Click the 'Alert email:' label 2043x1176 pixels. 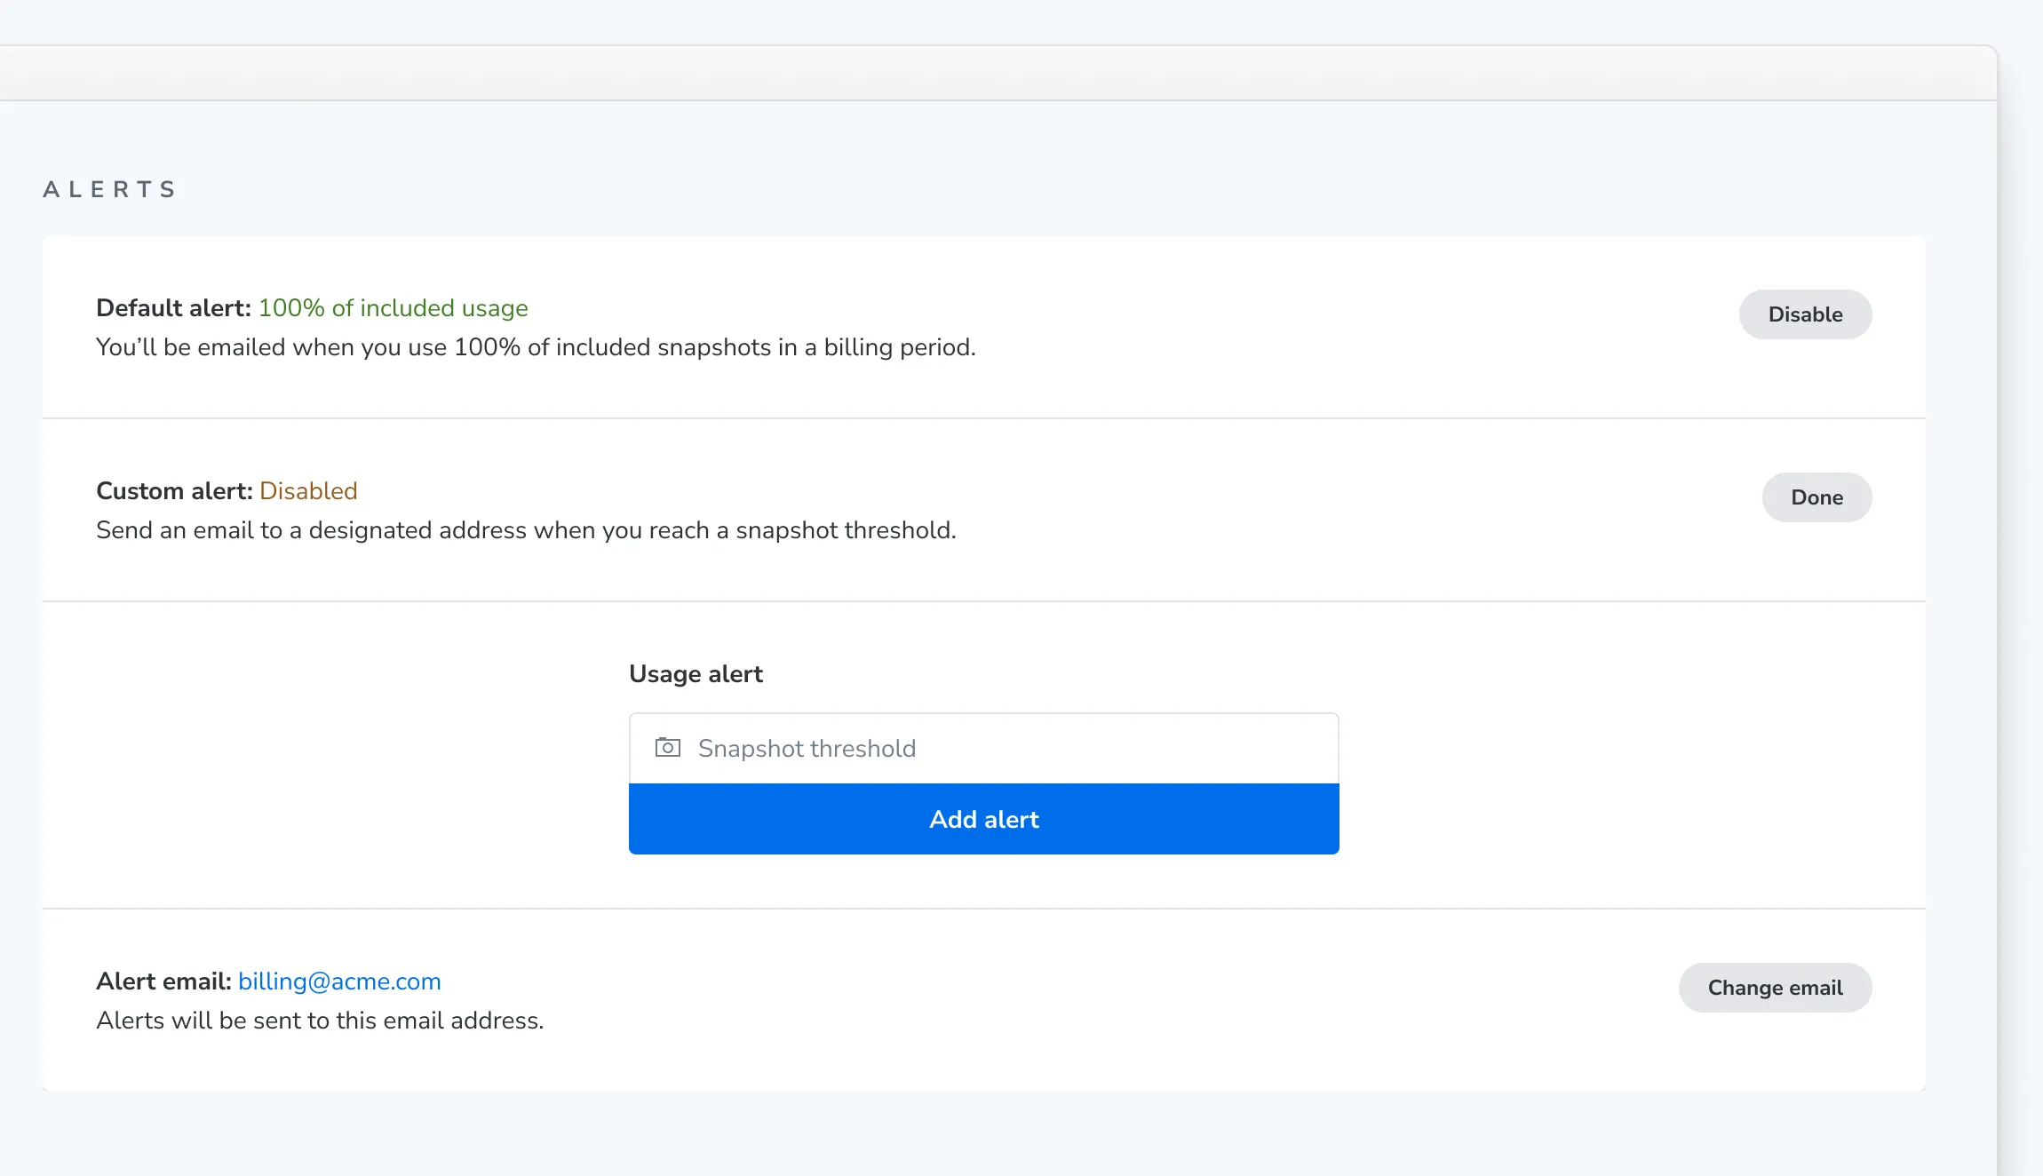coord(163,981)
